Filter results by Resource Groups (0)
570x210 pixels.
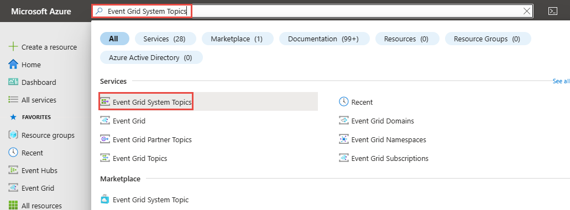click(488, 39)
